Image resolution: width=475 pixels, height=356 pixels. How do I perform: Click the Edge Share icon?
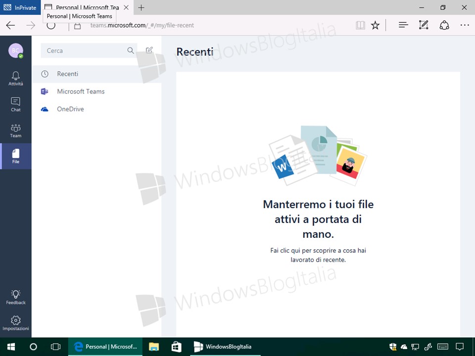[x=444, y=25]
